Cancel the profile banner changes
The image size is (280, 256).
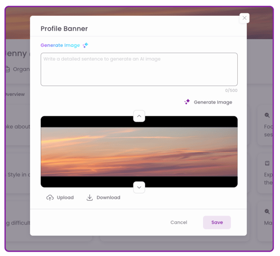179,222
